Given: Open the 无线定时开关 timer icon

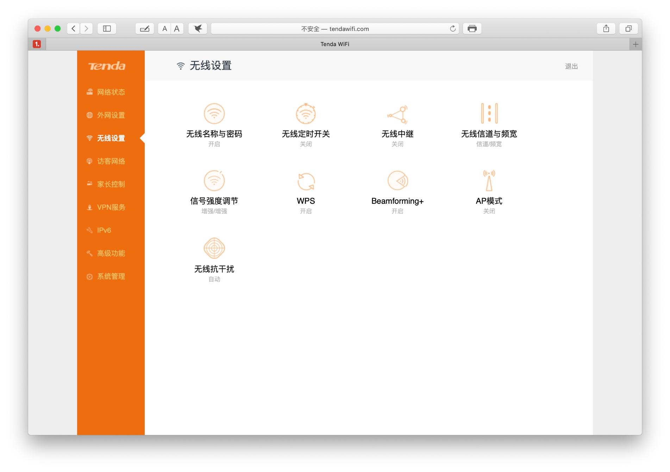Looking at the screenshot, I should click(x=306, y=113).
